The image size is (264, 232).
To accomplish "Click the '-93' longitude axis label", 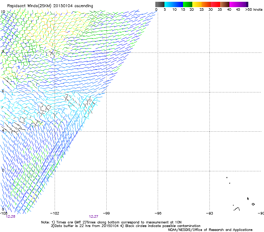I will (x=210, y=213).
